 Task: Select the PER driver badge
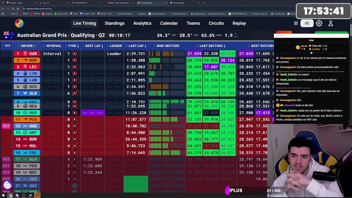tap(27, 166)
